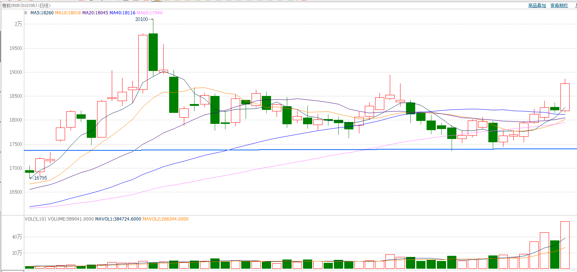
Task: Select the blue horizontal support line
Action: (x=294, y=150)
